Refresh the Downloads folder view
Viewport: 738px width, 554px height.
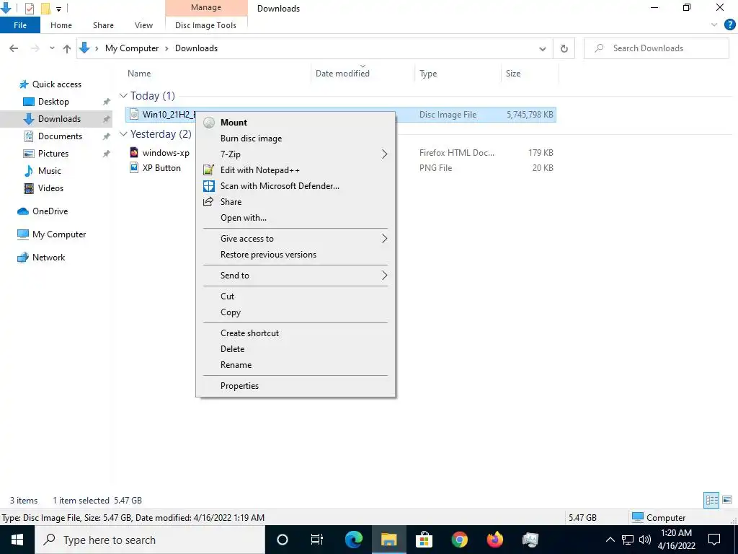click(x=564, y=48)
